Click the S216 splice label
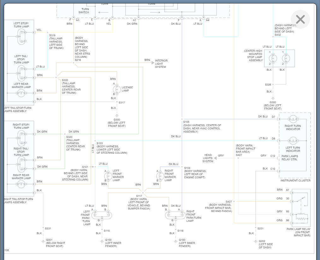Image resolution: width=320 pixels, height=260 pixels. point(78,60)
